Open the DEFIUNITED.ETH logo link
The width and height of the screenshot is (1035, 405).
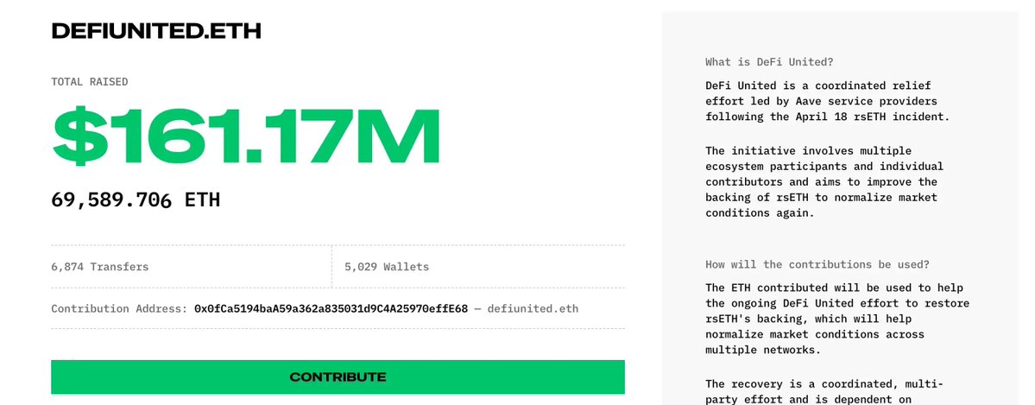(156, 31)
